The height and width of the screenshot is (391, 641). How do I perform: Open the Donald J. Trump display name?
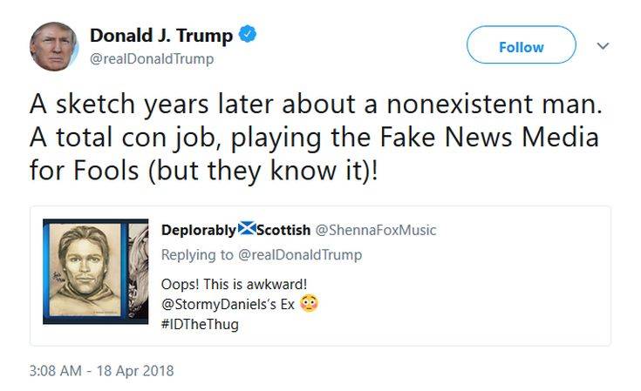click(x=161, y=36)
